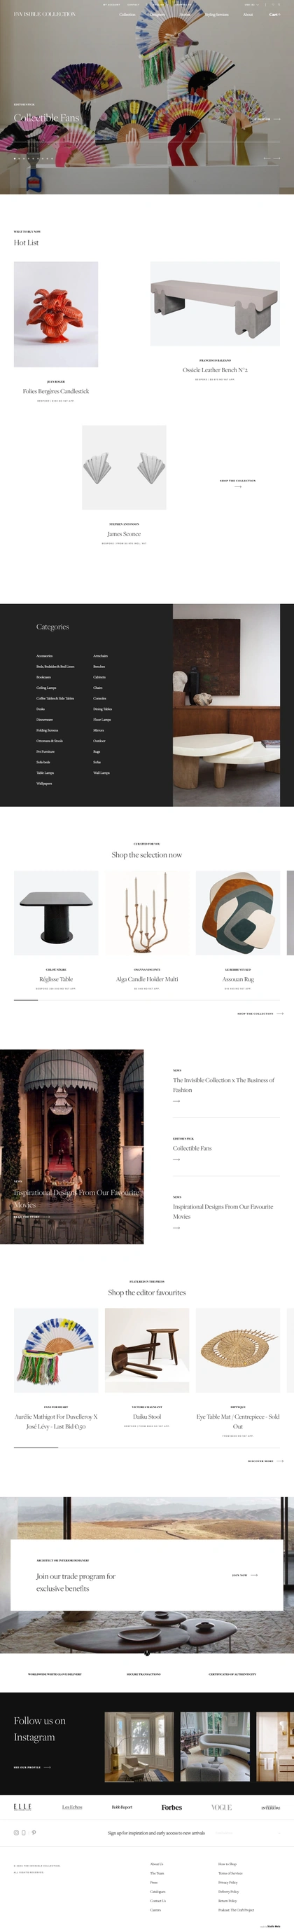Open the About navigation item

(248, 14)
